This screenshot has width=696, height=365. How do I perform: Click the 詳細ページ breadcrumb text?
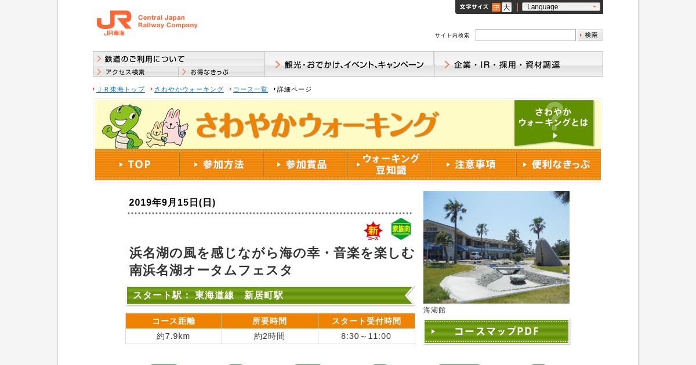[294, 89]
